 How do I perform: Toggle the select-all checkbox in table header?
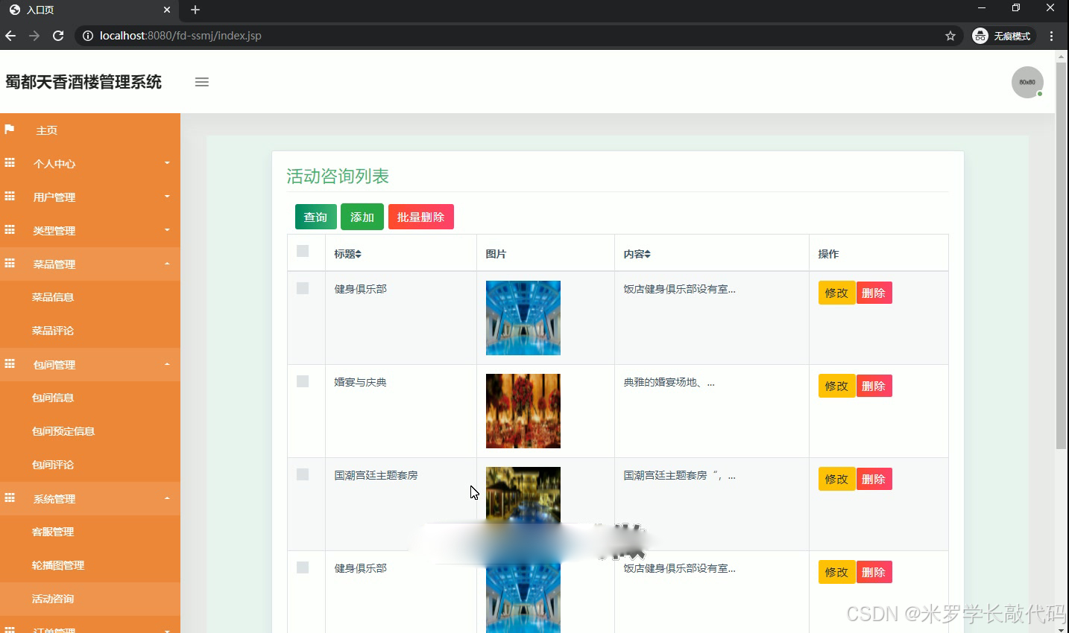(303, 251)
